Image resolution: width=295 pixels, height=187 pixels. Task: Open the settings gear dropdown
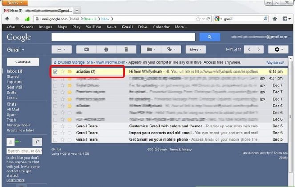coord(280,49)
